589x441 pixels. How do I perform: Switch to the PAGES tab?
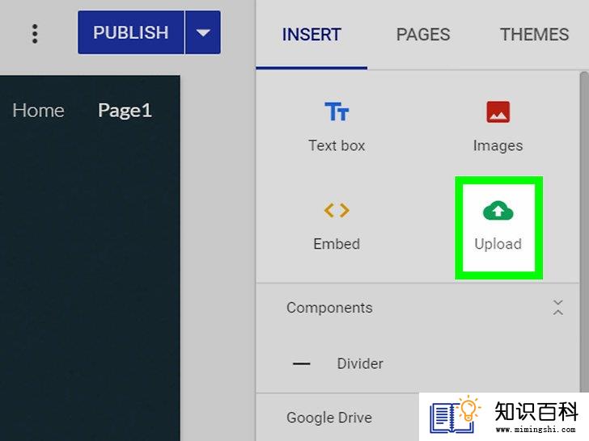pyautogui.click(x=423, y=35)
